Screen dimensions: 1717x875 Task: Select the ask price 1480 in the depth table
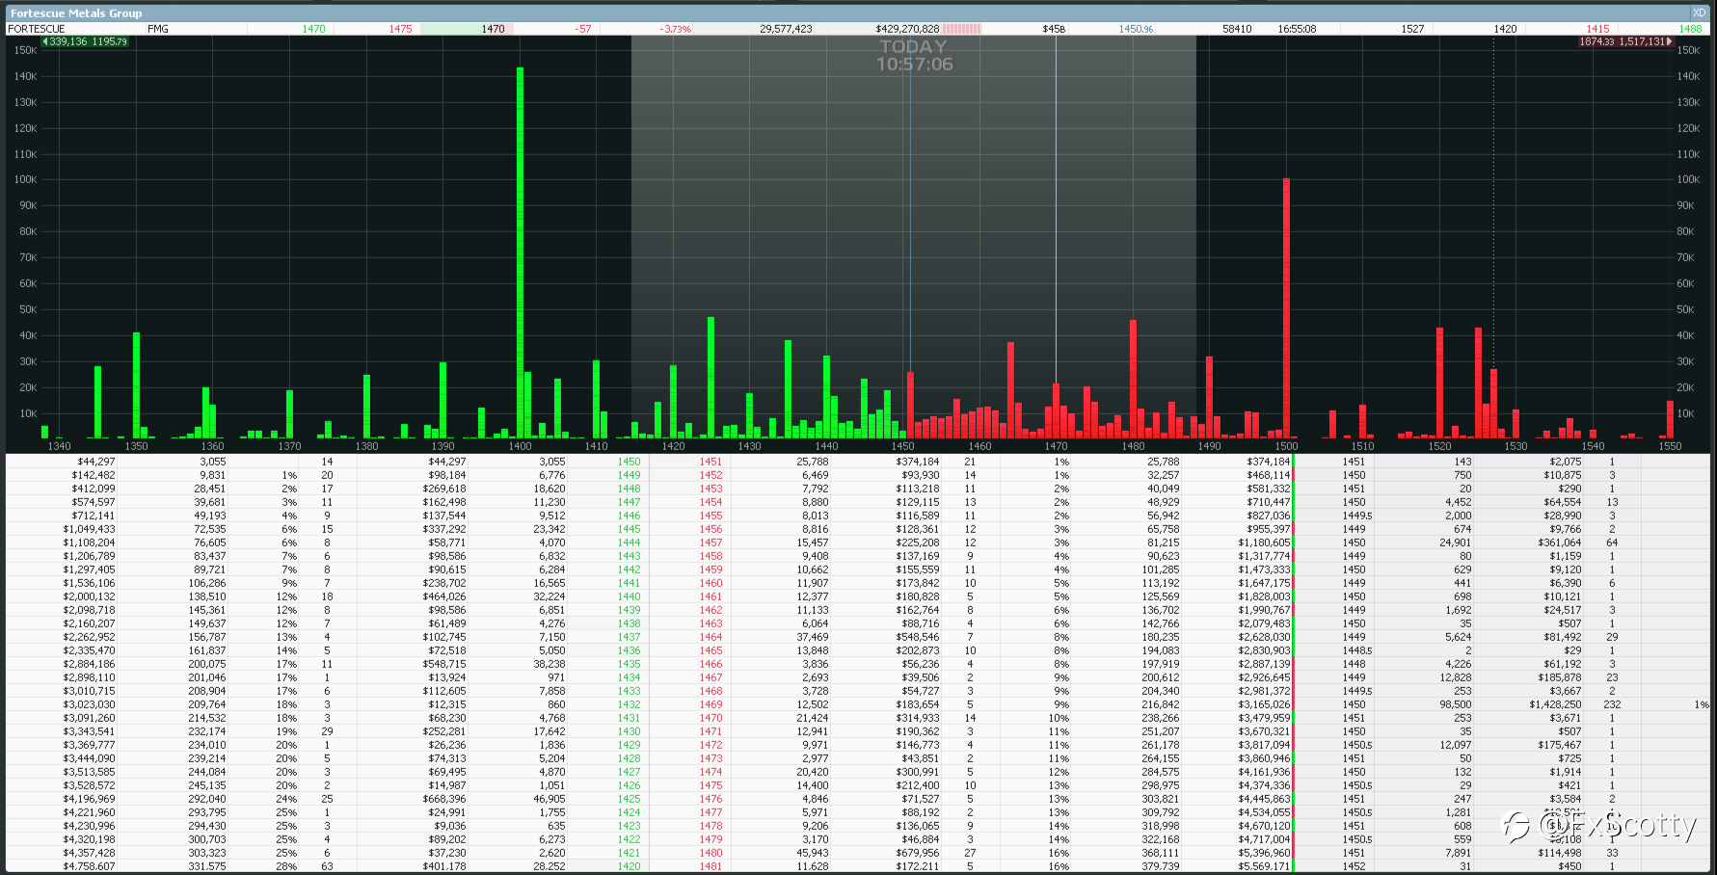click(711, 853)
